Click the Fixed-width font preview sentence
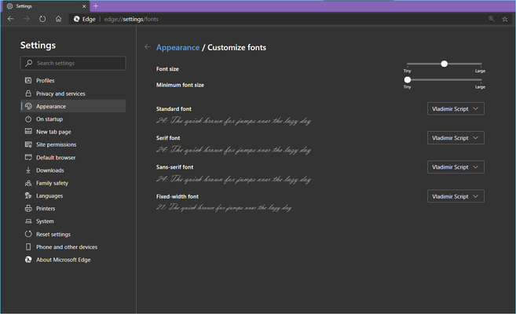Viewport: 516px width, 314px height. 224,207
